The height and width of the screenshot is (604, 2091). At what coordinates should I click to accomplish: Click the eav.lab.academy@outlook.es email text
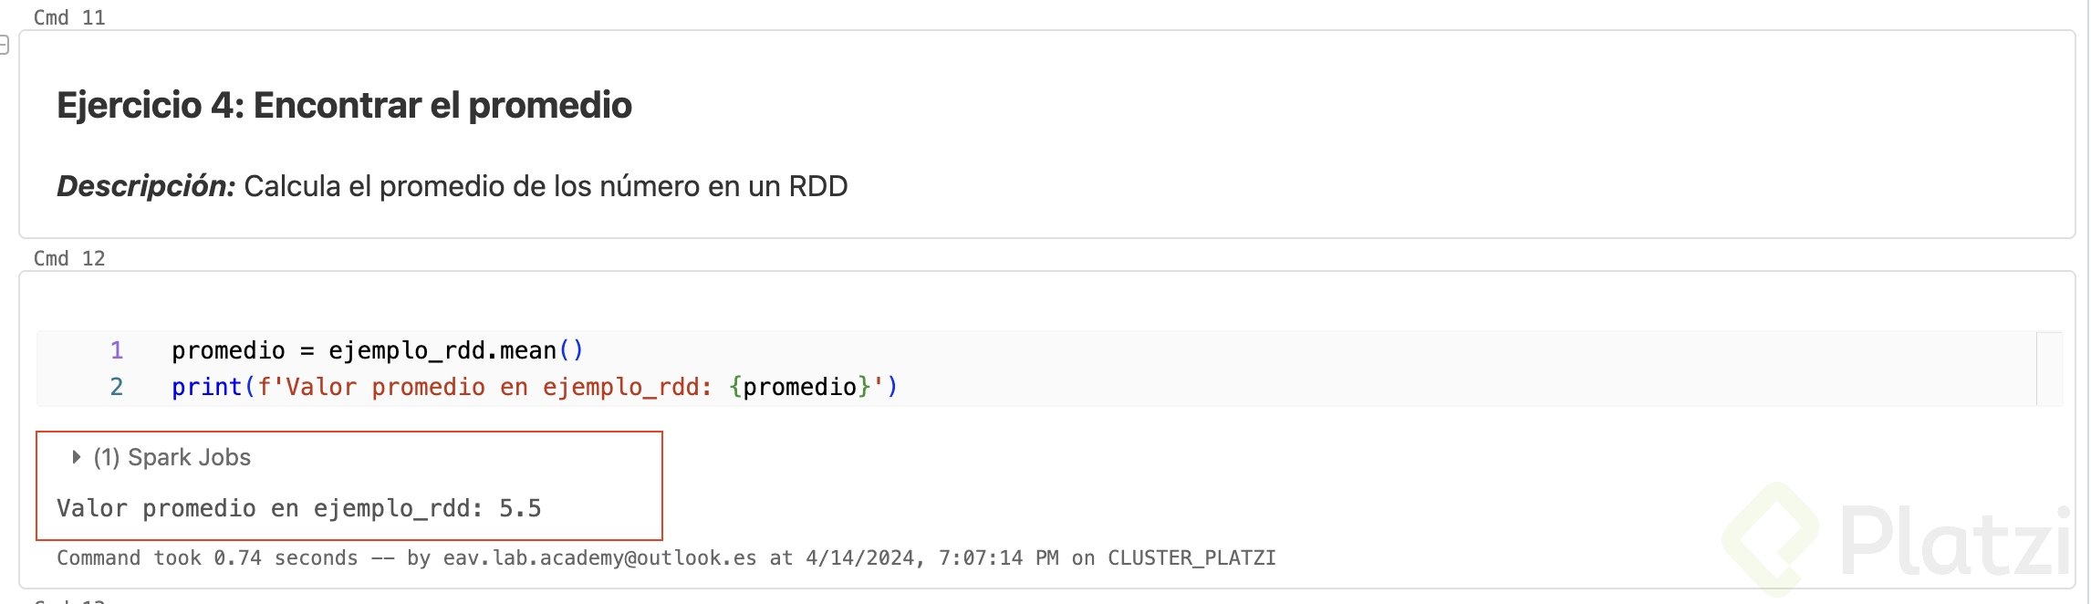click(599, 558)
